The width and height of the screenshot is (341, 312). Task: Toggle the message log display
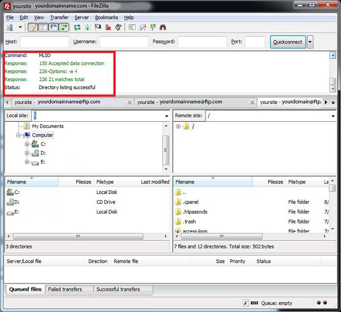point(33,27)
